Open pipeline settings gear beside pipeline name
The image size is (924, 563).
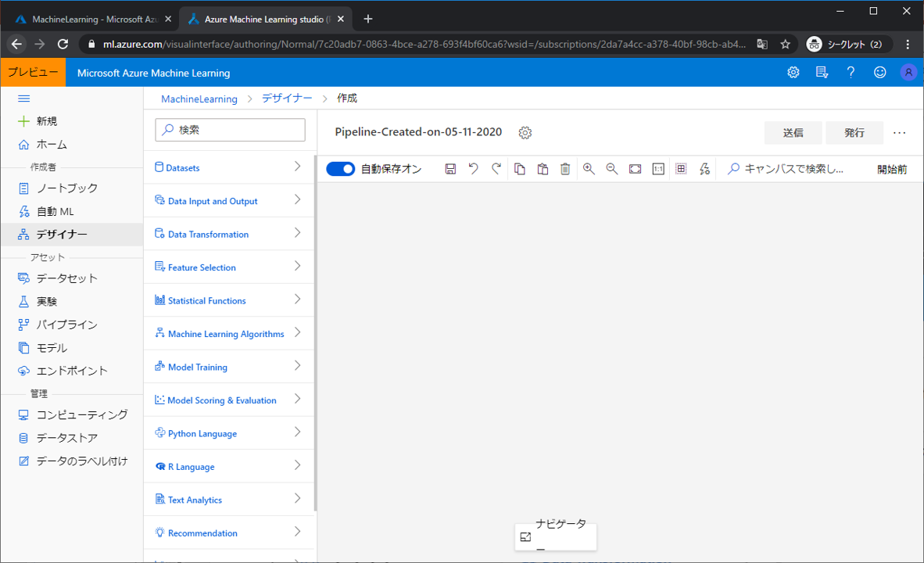click(x=525, y=133)
